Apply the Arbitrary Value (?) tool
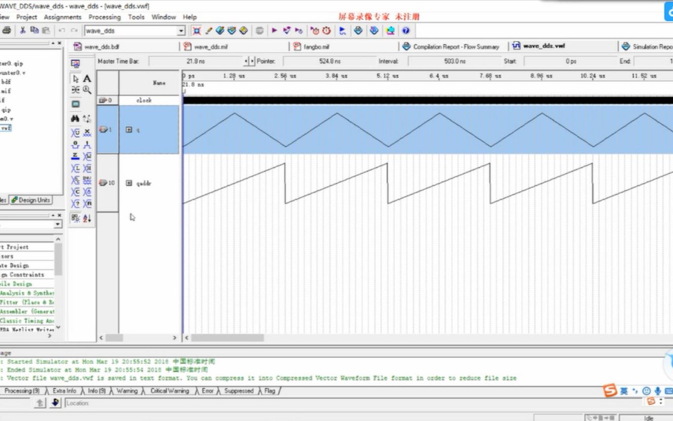 pyautogui.click(x=76, y=204)
